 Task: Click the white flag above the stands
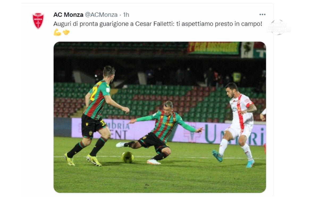(247, 50)
